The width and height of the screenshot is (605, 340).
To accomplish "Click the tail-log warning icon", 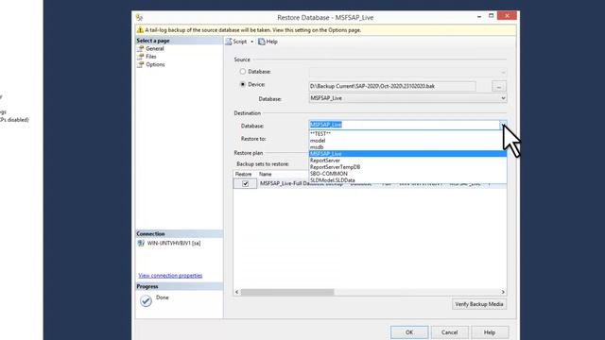I will click(140, 30).
